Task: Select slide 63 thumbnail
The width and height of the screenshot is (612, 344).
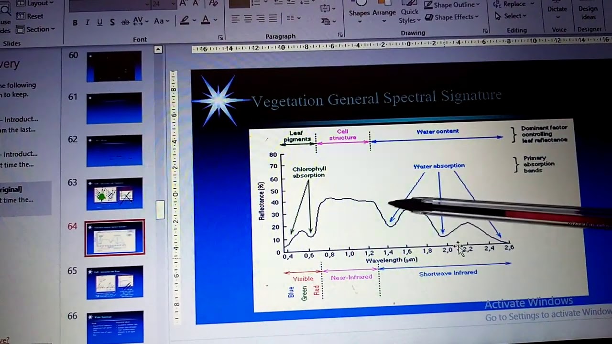Action: [x=114, y=193]
